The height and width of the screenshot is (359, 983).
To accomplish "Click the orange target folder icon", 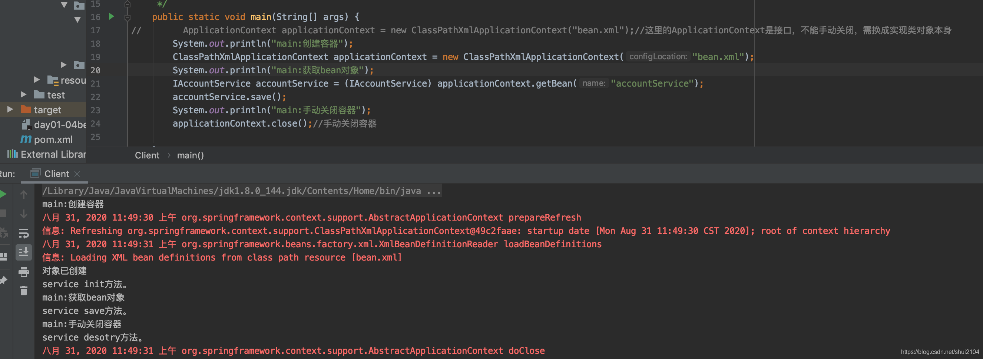I will tap(26, 110).
